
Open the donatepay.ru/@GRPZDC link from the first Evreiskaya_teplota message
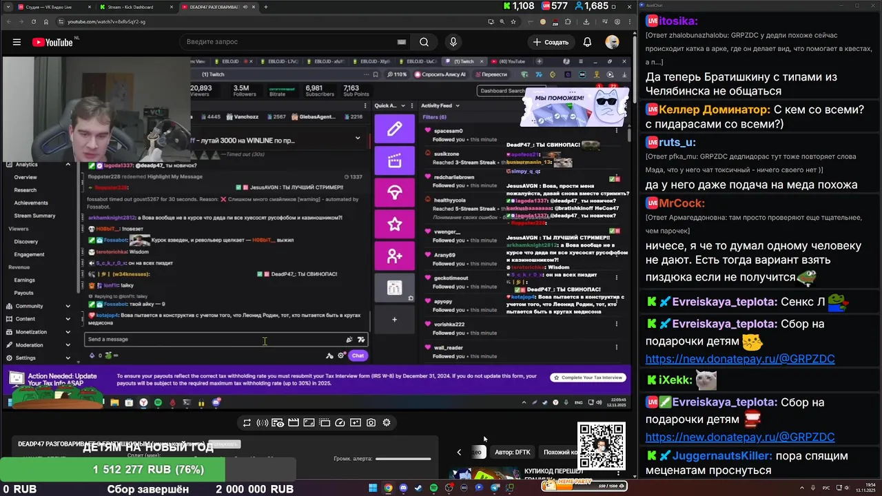click(x=740, y=359)
